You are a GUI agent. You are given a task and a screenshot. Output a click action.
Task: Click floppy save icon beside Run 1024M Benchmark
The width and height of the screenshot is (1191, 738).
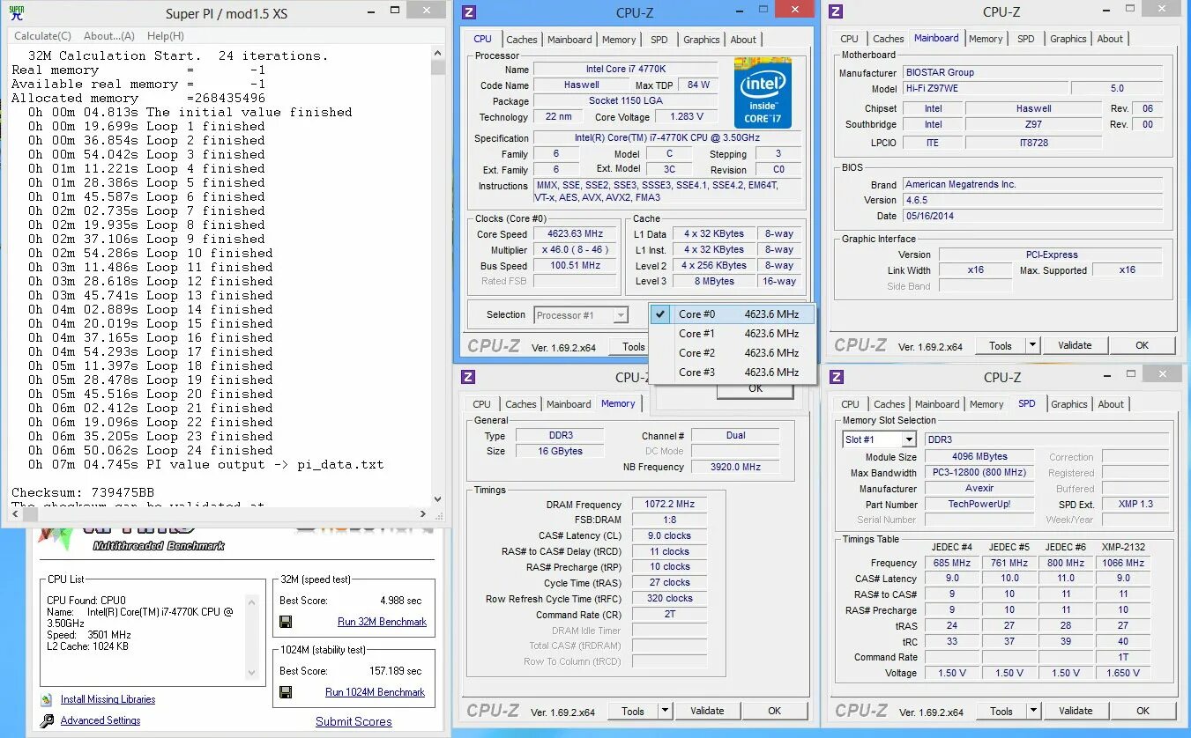286,692
